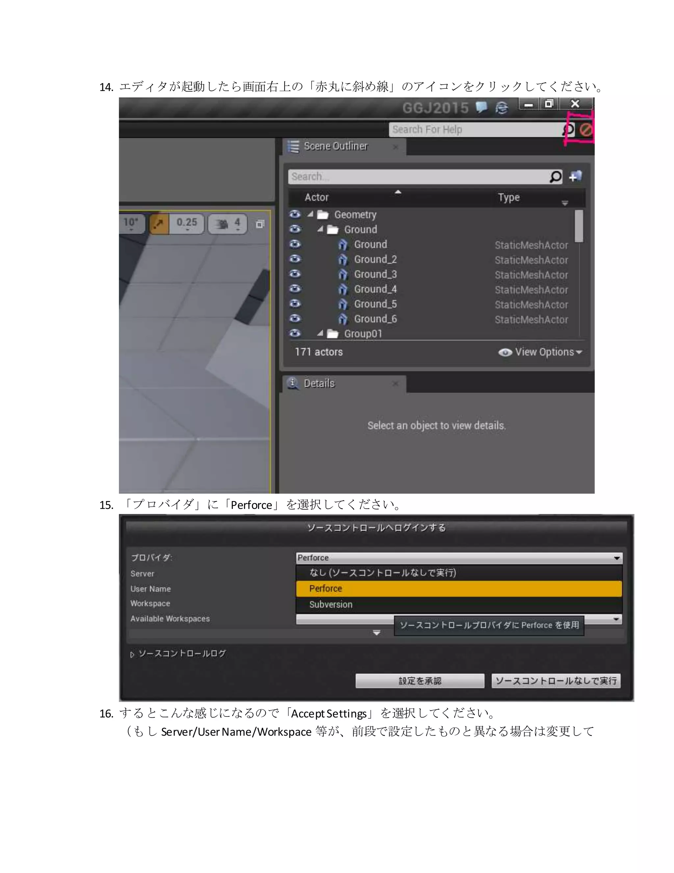
Task: Click the red source control status icon
Action: point(586,129)
